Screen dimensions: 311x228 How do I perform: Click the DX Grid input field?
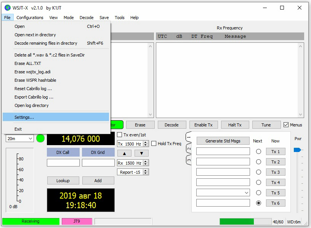point(98,163)
